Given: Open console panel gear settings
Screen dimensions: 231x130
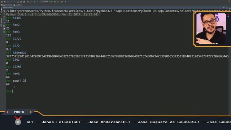Looking at the screenshot, I should pyautogui.click(x=224, y=8).
